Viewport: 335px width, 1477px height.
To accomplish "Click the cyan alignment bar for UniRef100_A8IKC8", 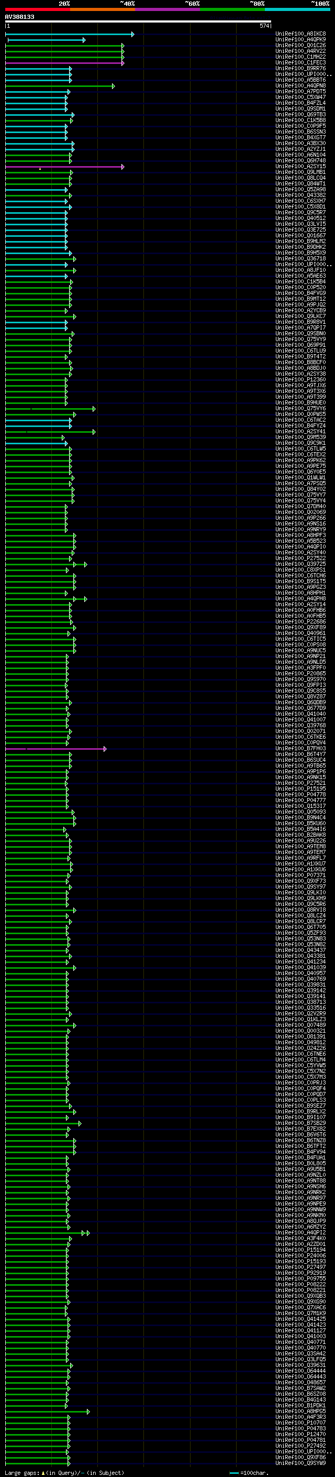I will (x=69, y=35).
